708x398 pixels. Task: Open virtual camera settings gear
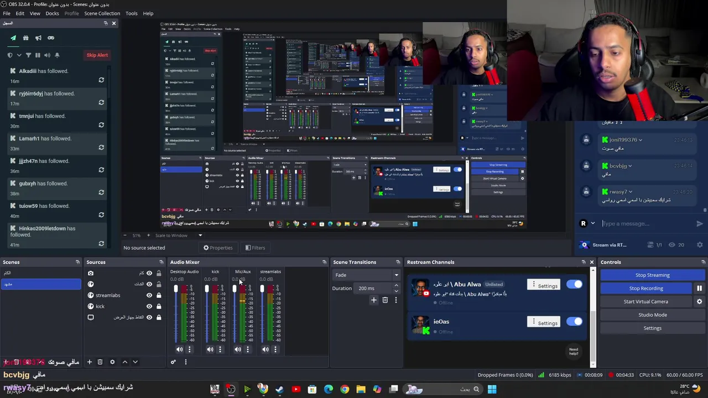699,302
